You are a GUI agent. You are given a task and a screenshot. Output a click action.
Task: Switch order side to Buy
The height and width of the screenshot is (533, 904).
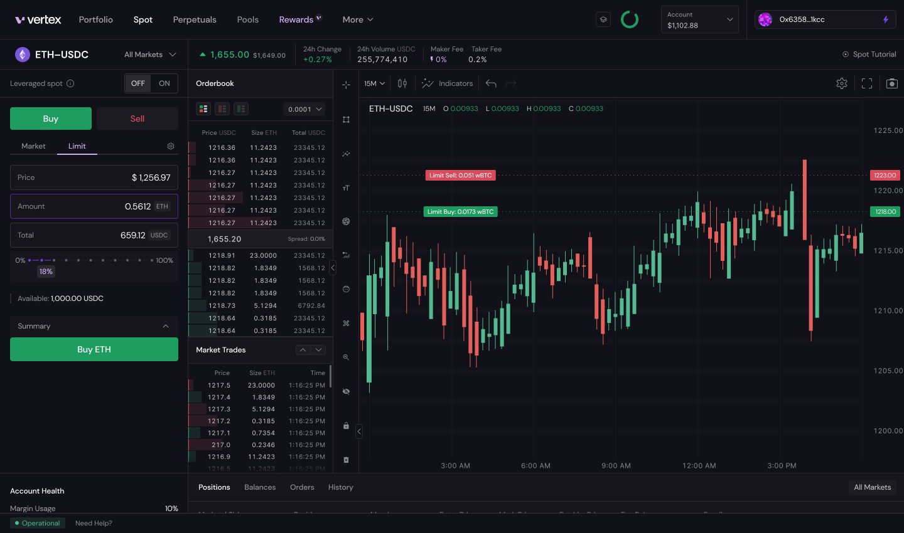pyautogui.click(x=51, y=119)
